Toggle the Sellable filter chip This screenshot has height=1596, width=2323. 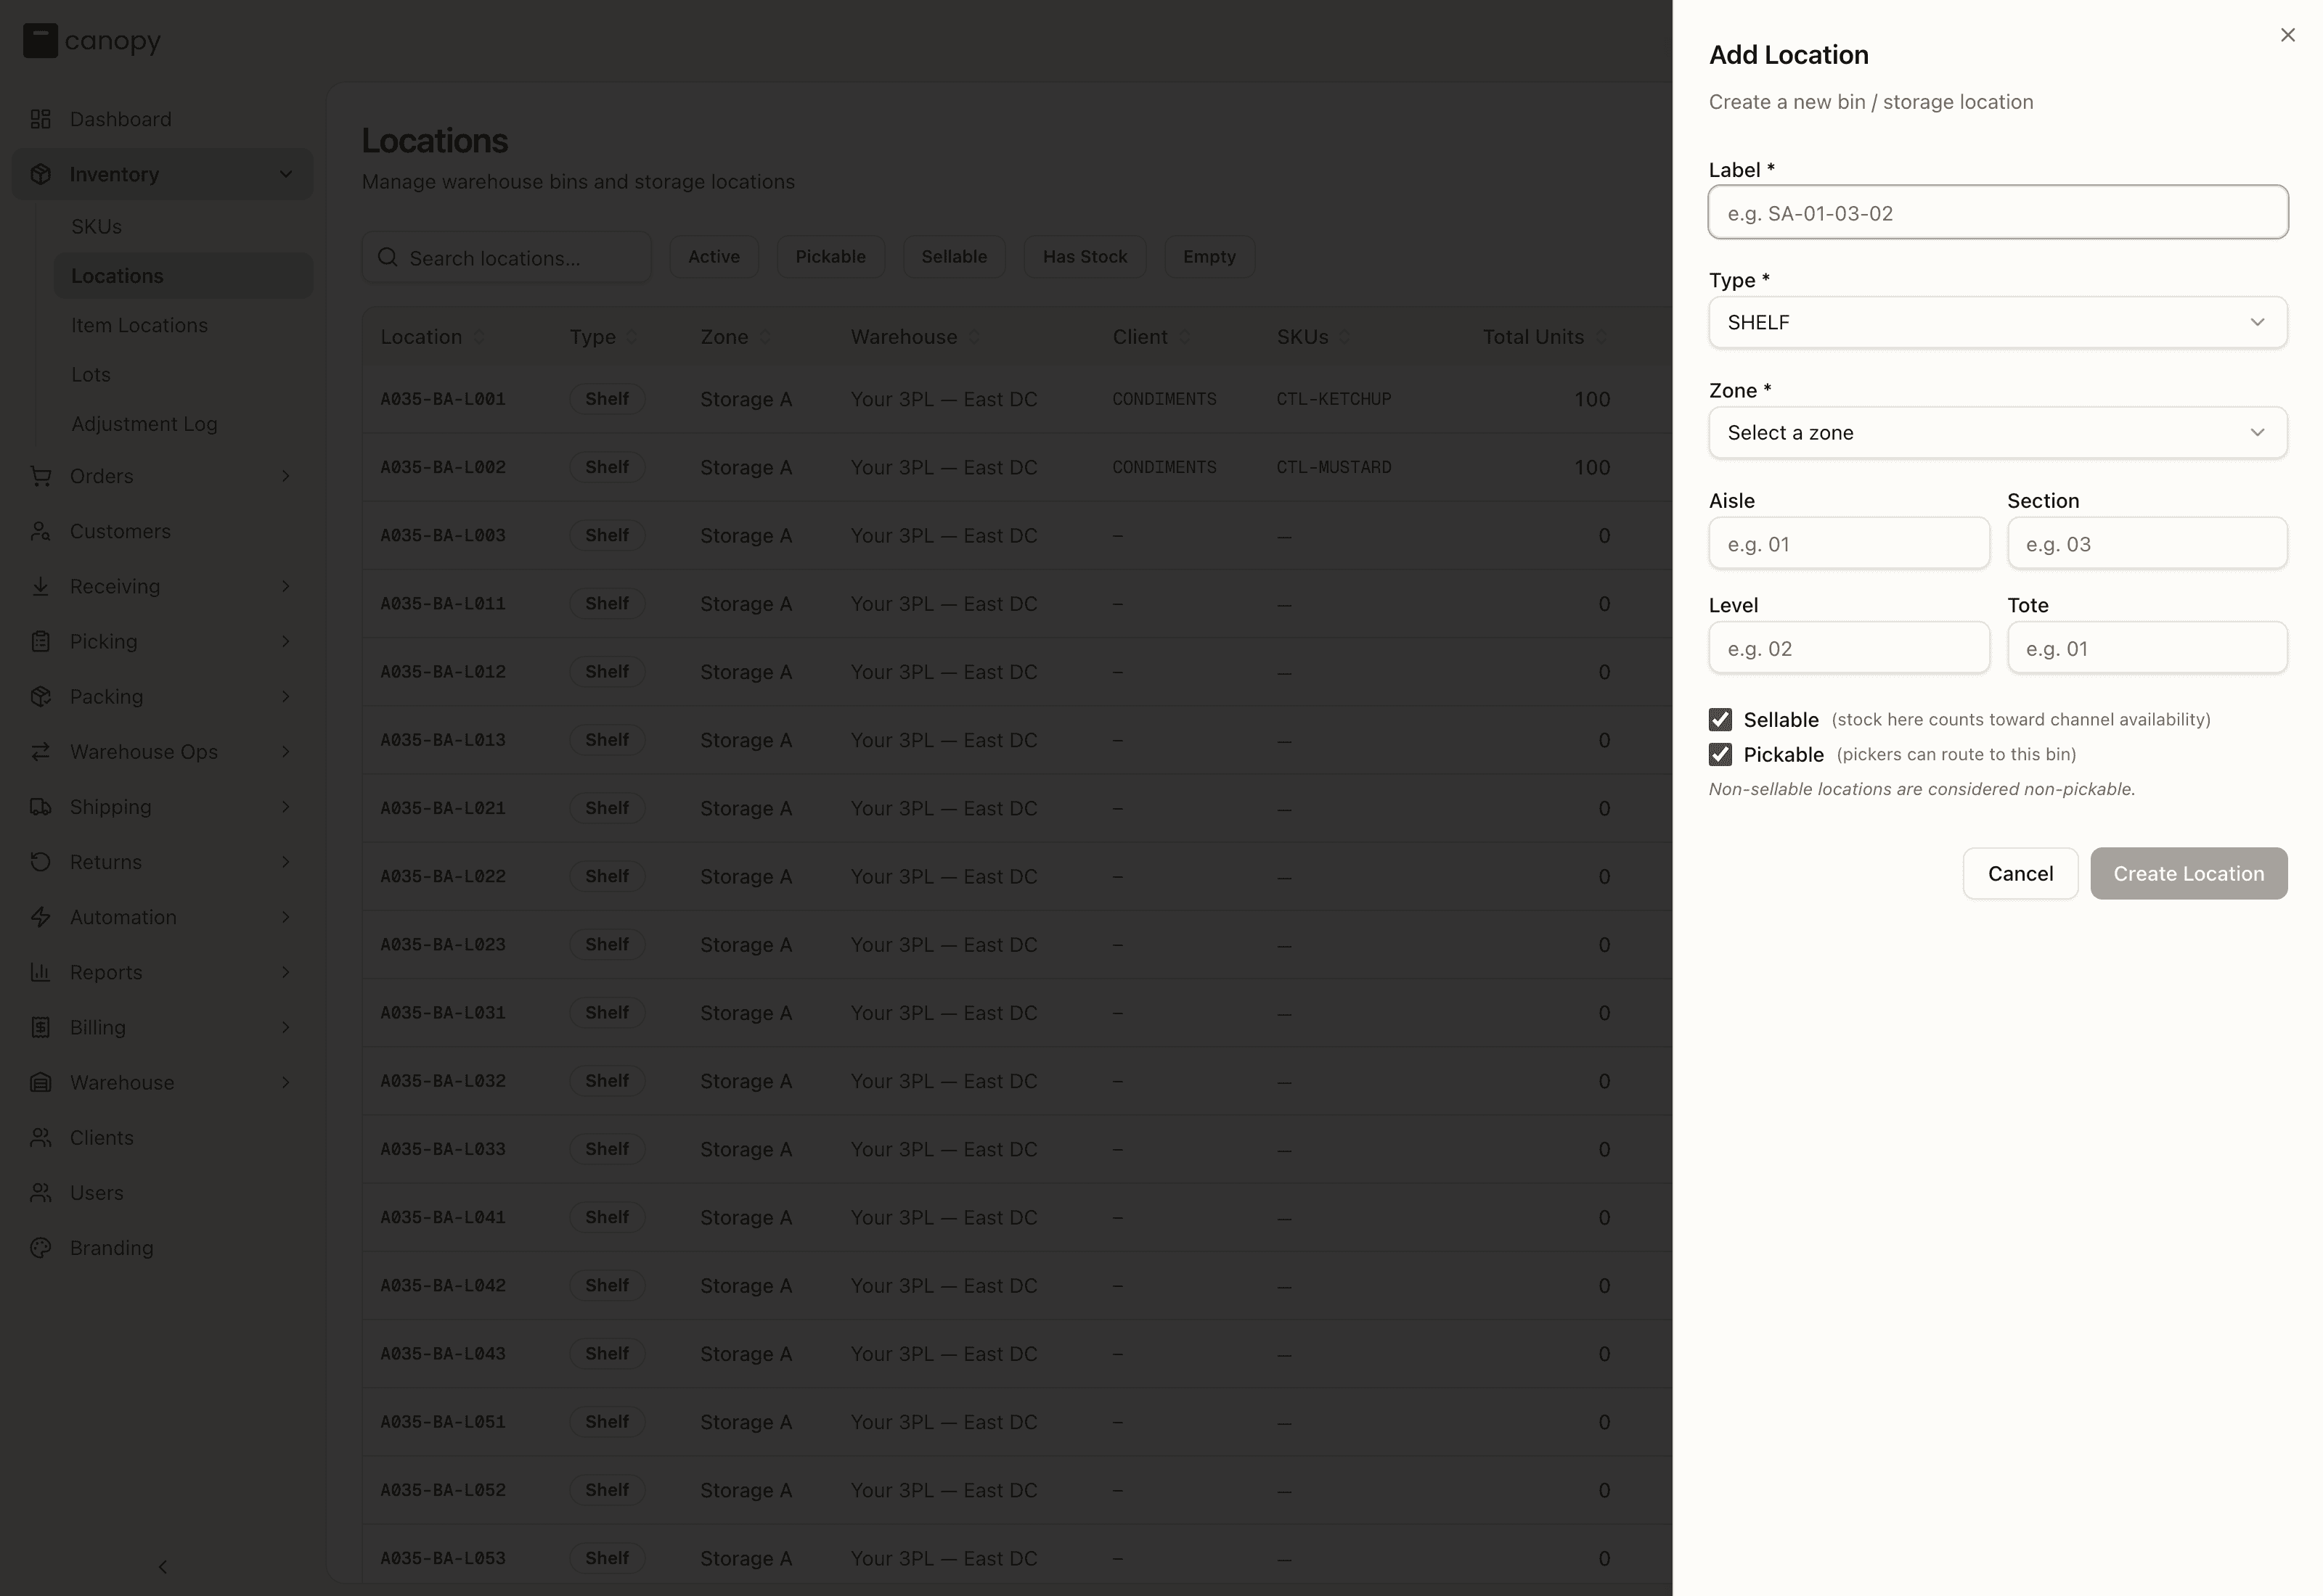(x=953, y=257)
